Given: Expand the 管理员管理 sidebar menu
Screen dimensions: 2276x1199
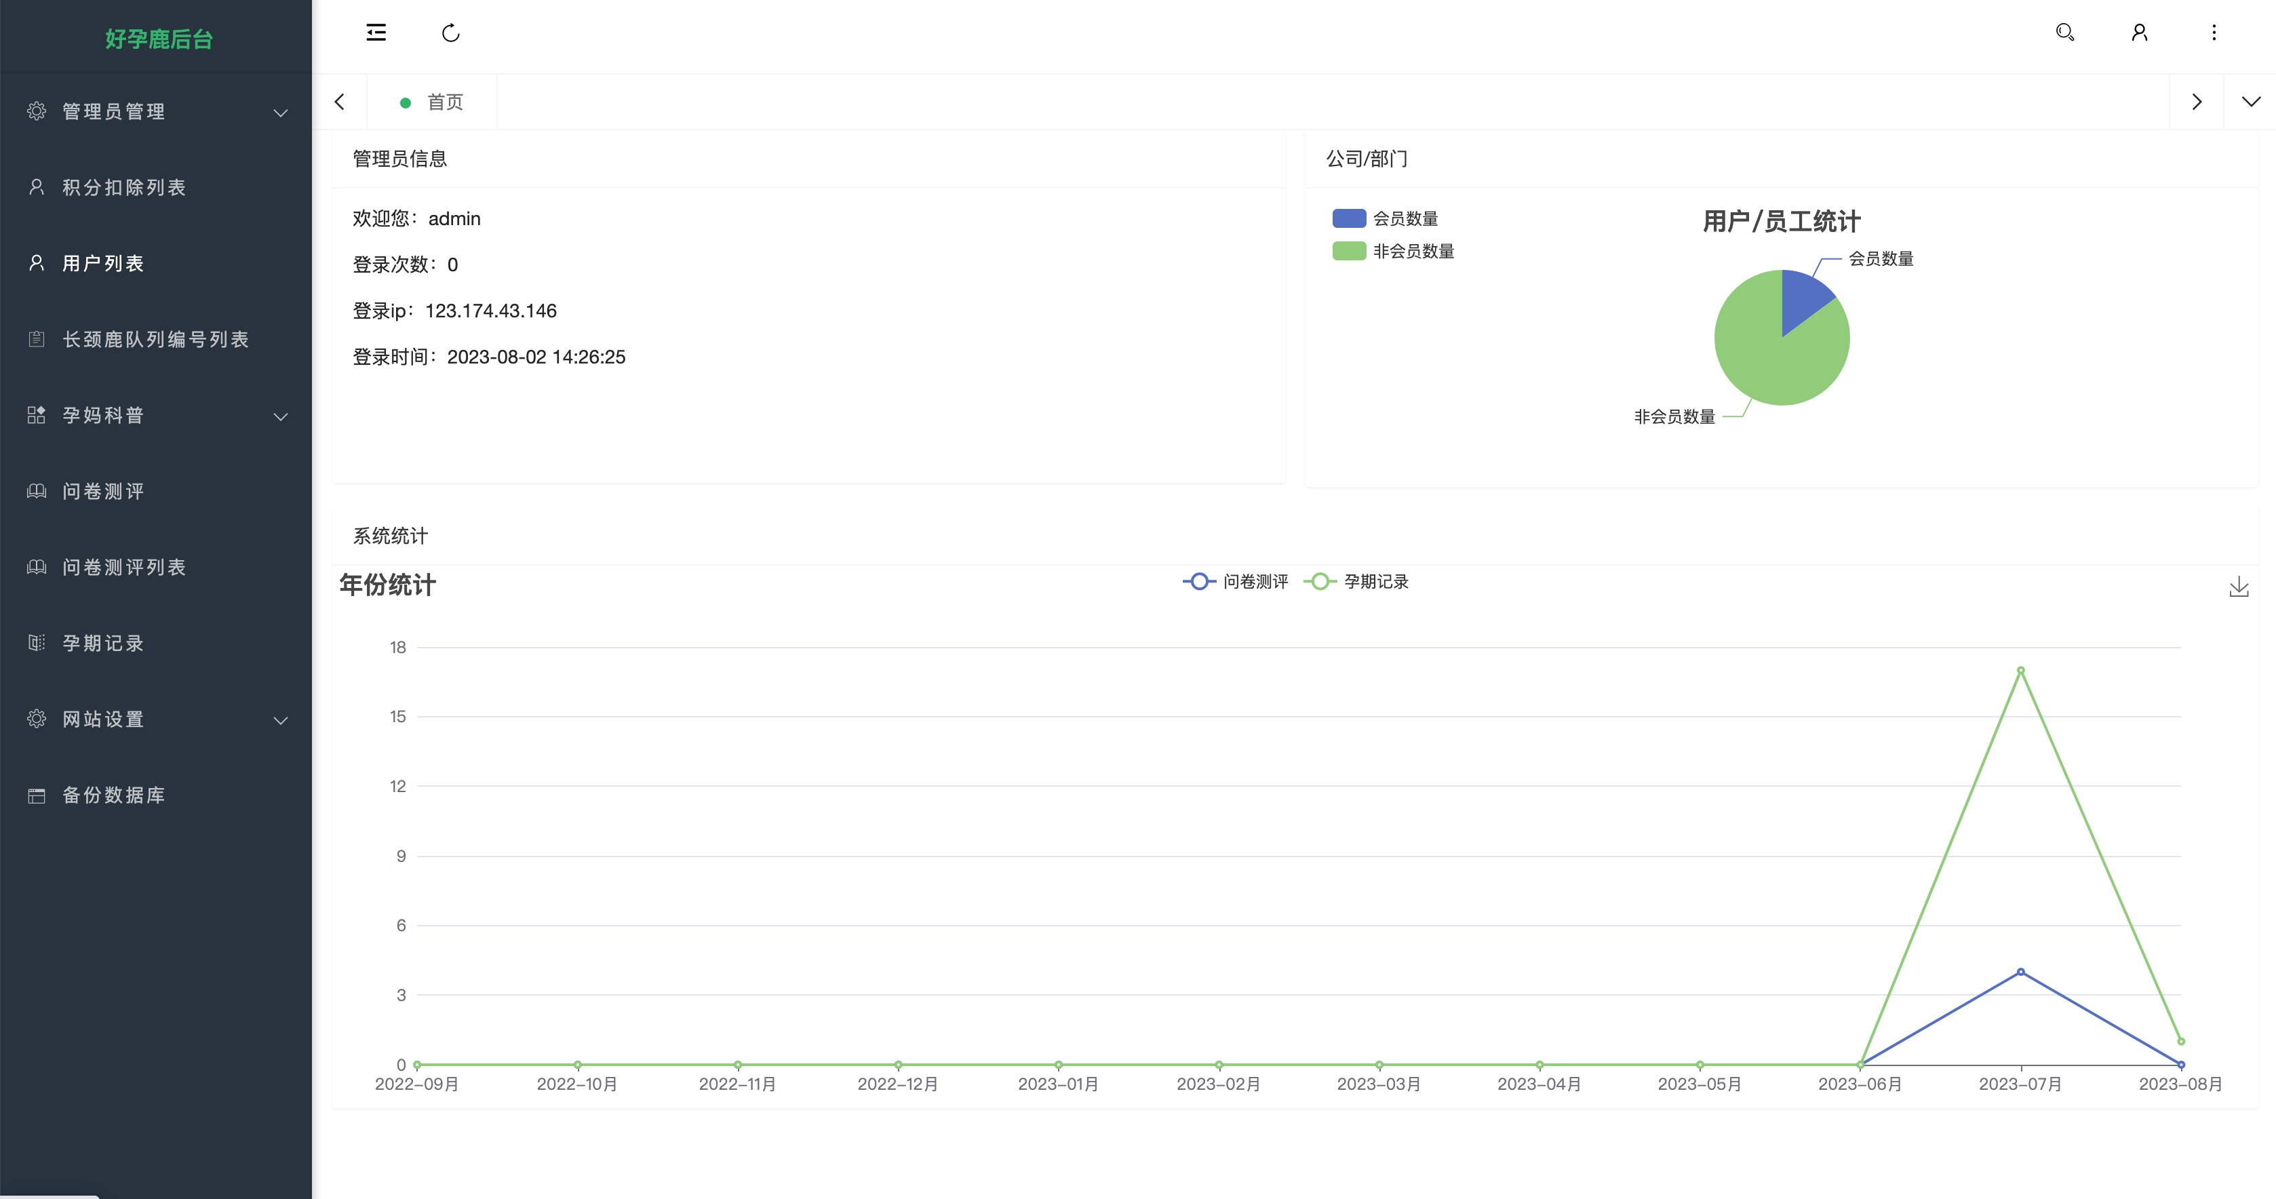Looking at the screenshot, I should click(155, 111).
